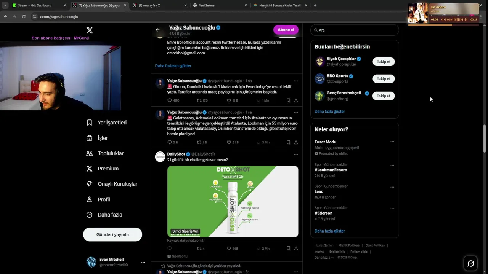This screenshot has width=488, height=274.
Task: Like the Girona Livakovic post
Action: (x=229, y=100)
